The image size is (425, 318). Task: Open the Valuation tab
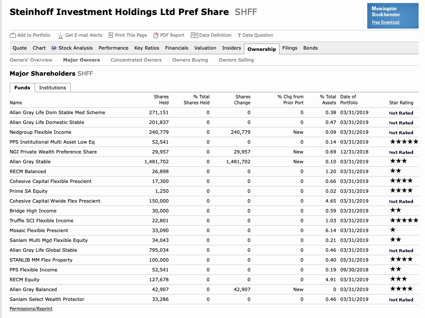pos(205,48)
